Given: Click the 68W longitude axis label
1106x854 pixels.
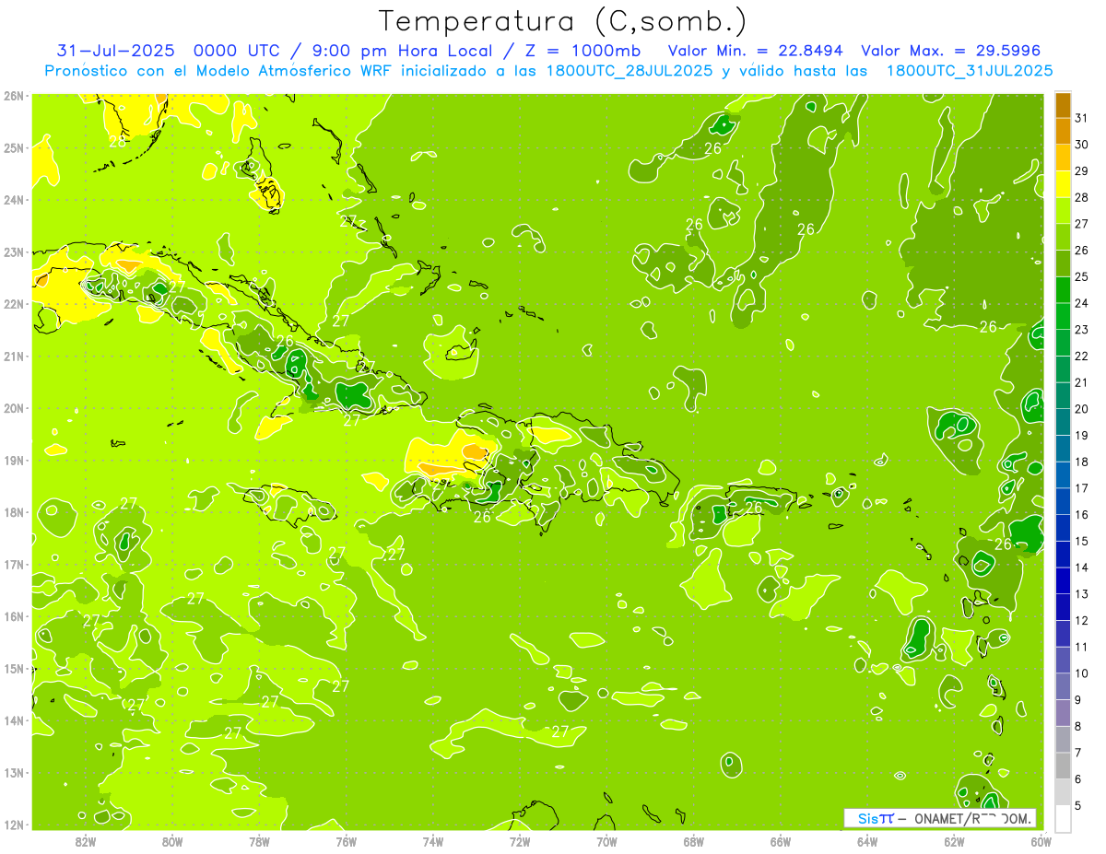Looking at the screenshot, I should [694, 841].
